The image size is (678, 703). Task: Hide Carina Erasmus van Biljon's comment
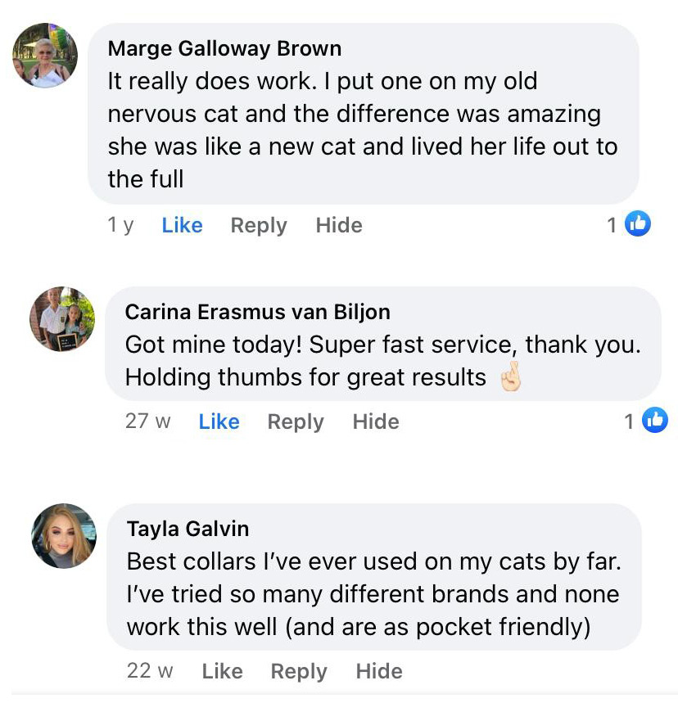376,421
